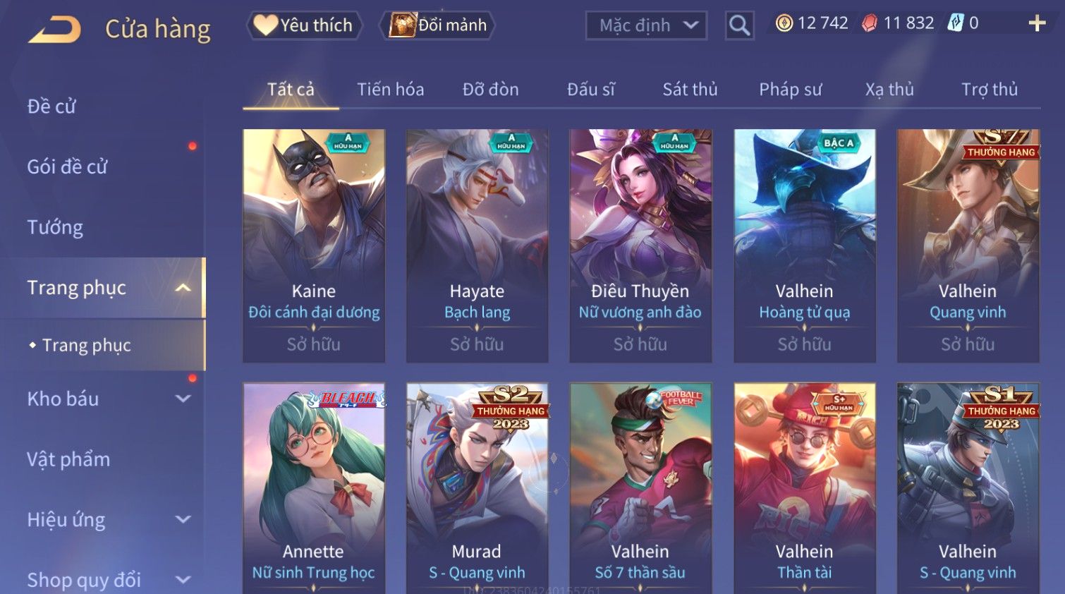
Task: Open Đổi mảnh fragment exchange
Action: (x=437, y=25)
